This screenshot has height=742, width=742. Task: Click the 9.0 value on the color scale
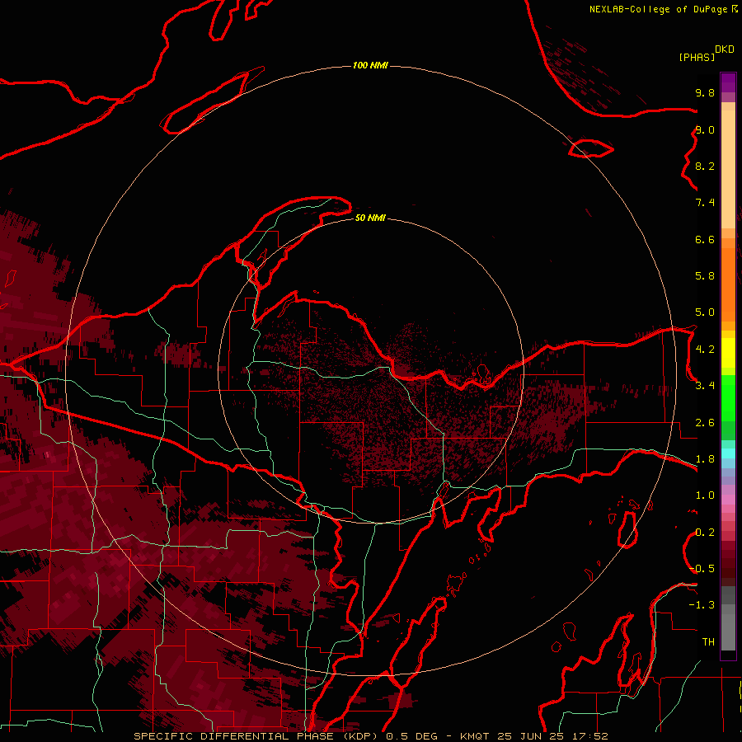[705, 129]
